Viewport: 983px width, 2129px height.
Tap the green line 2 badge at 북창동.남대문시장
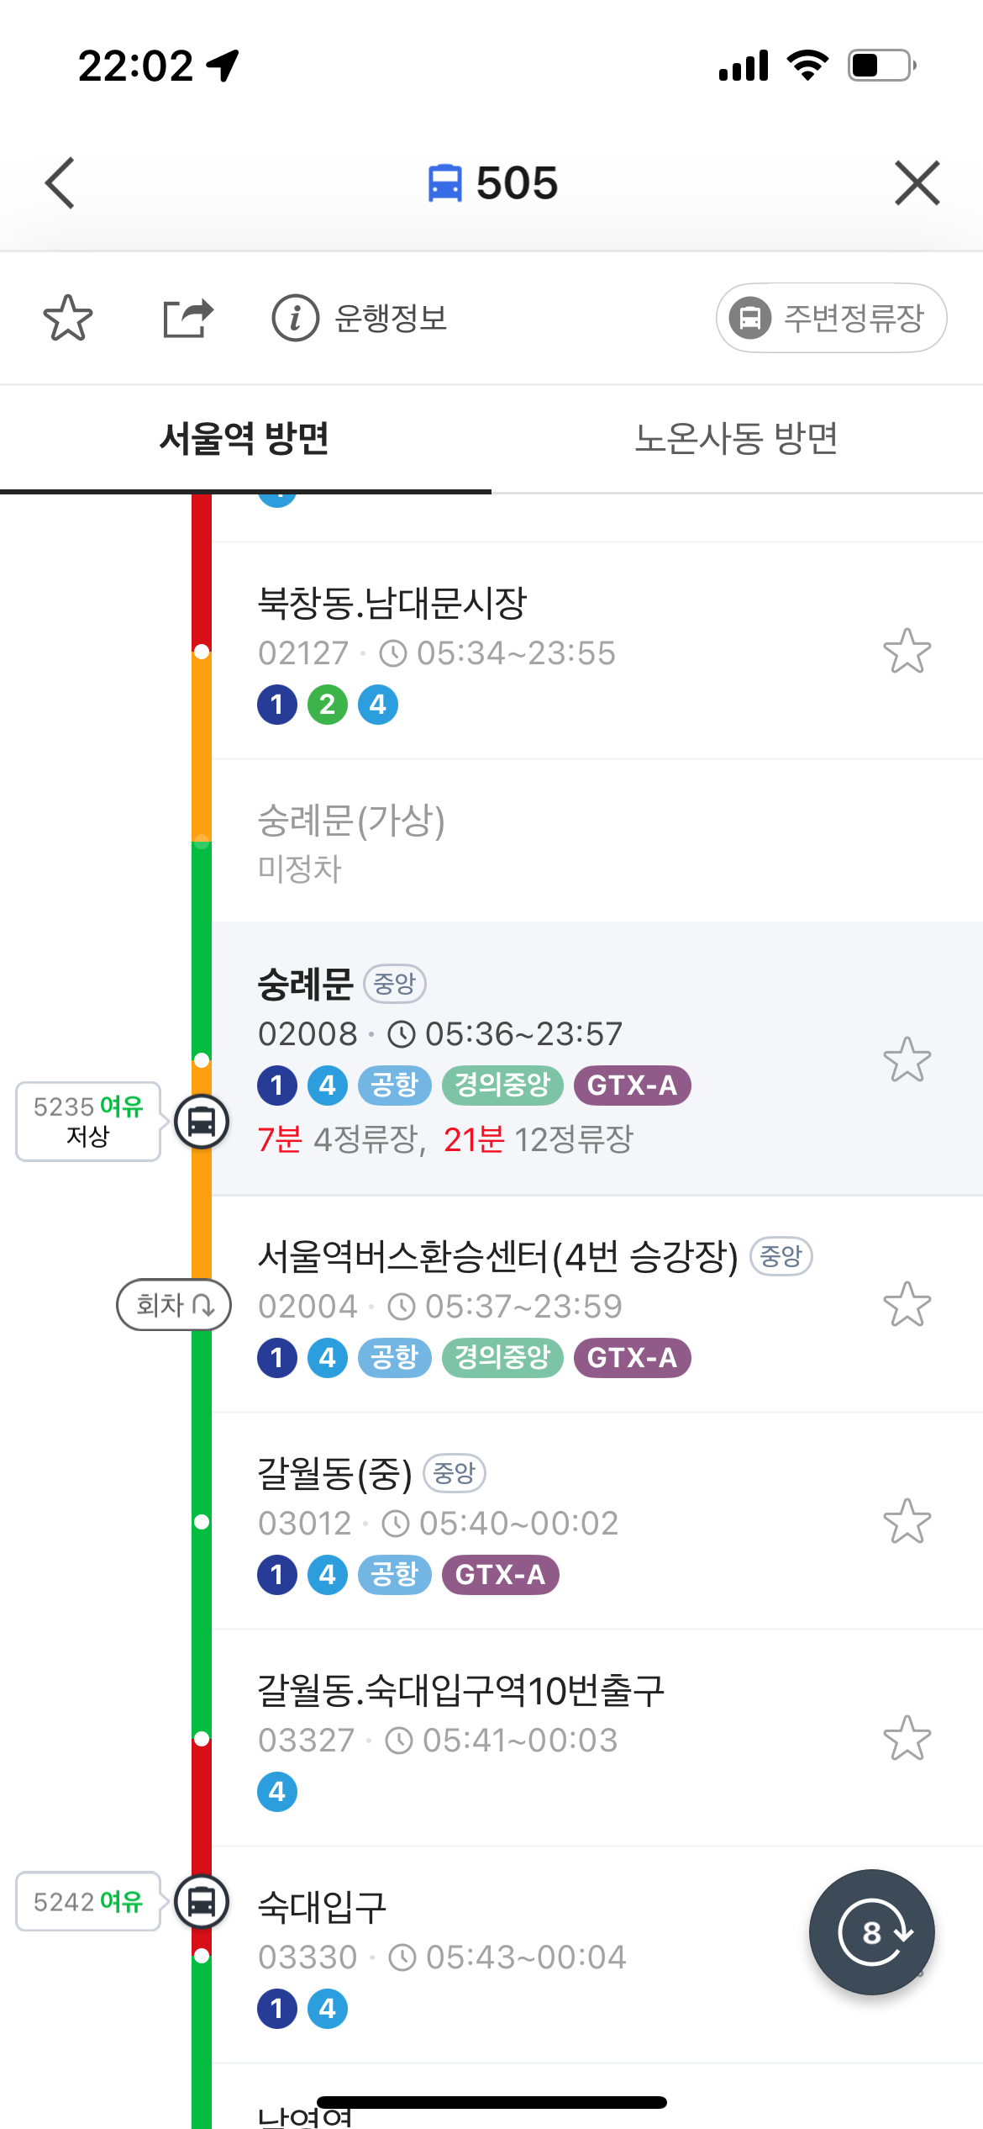(x=328, y=705)
